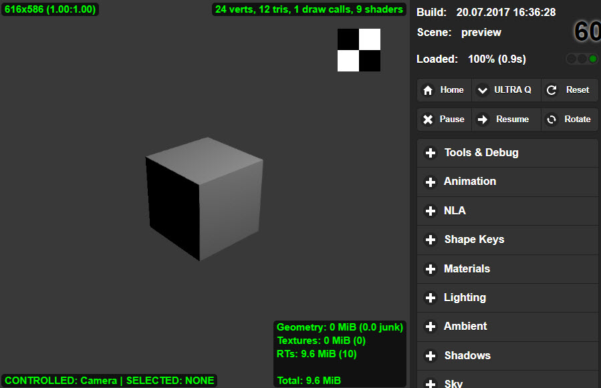601x388 pixels.
Task: Click the green loading status indicator
Action: coord(592,59)
